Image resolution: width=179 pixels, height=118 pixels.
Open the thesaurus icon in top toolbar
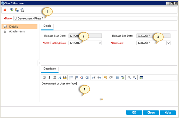coord(17,10)
